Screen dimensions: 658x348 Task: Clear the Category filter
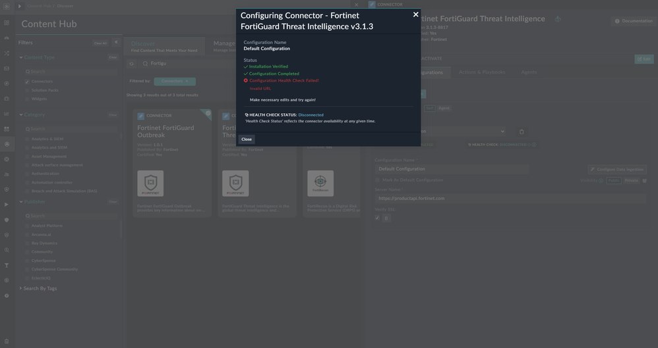[113, 114]
